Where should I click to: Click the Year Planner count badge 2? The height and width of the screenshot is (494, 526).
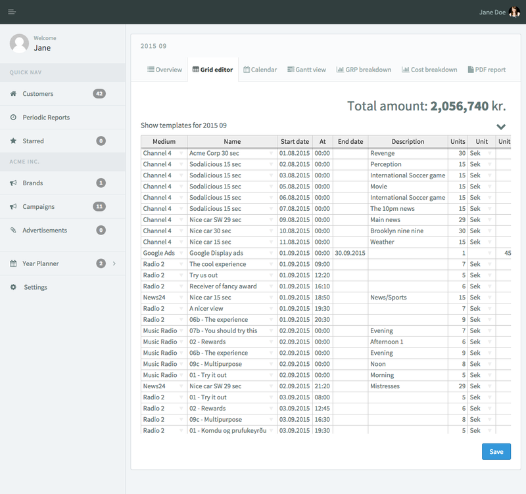click(101, 263)
